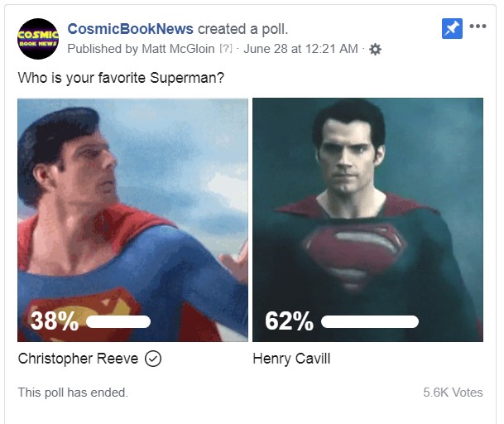This screenshot has width=504, height=424.
Task: Click the 38% percentage text
Action: tap(55, 321)
